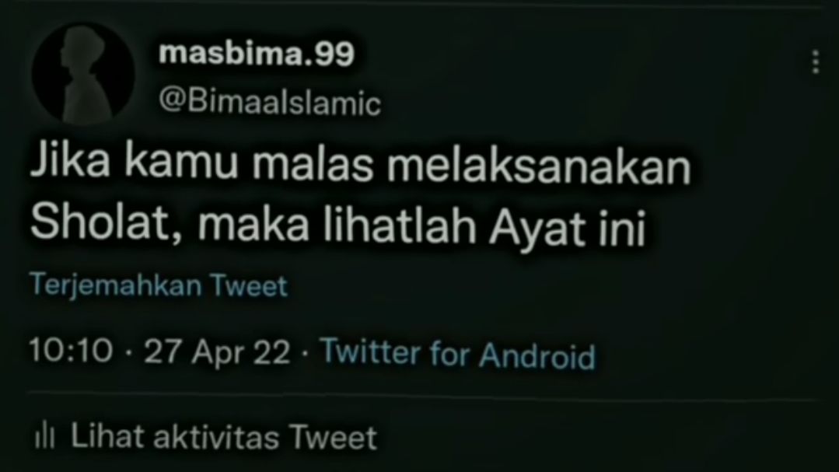Click the tweet activity bar chart icon
Image resolution: width=839 pixels, height=472 pixels.
tap(44, 436)
